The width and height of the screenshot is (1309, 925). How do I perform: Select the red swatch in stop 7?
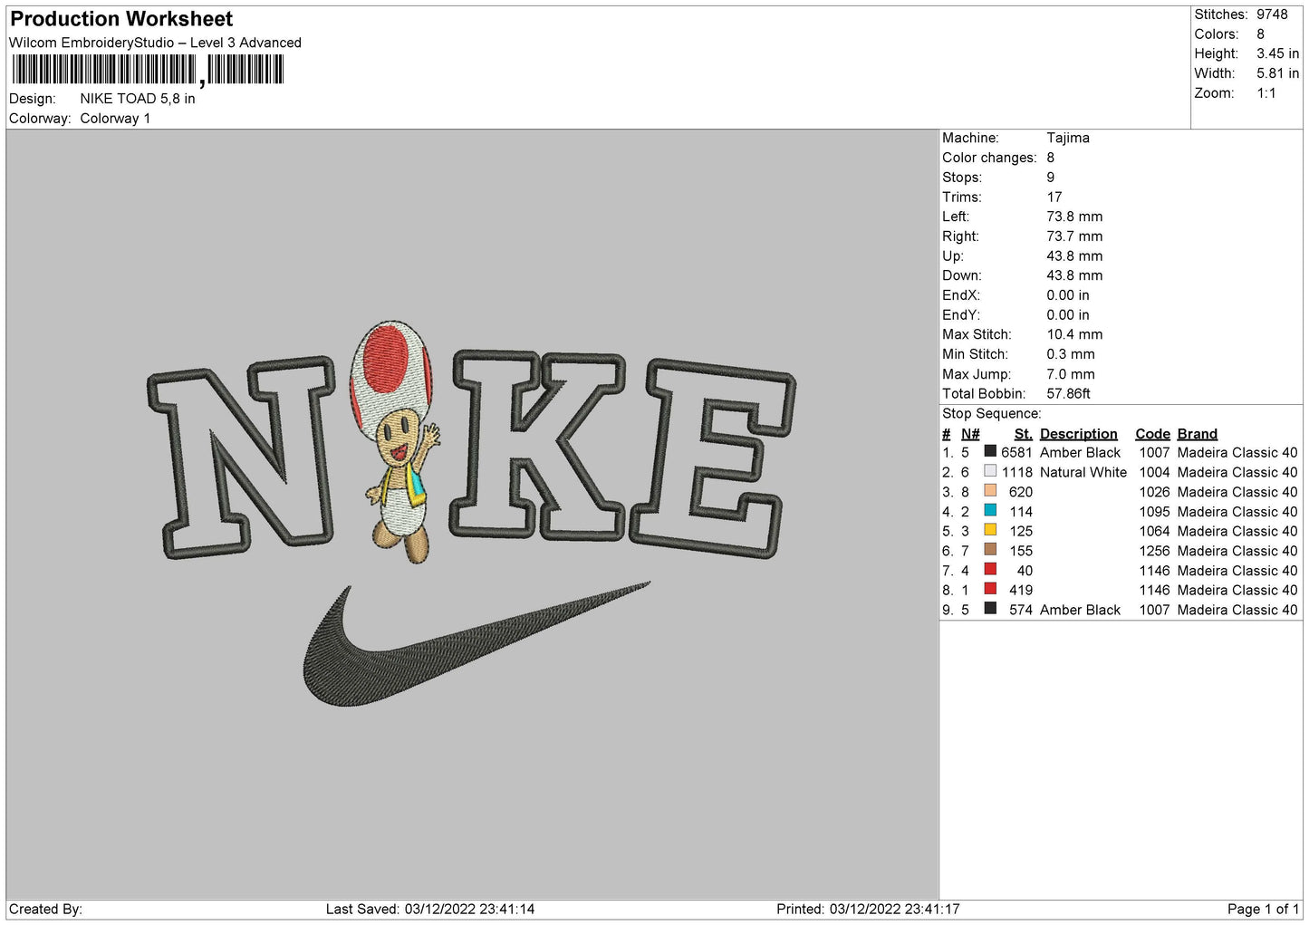[x=990, y=570]
